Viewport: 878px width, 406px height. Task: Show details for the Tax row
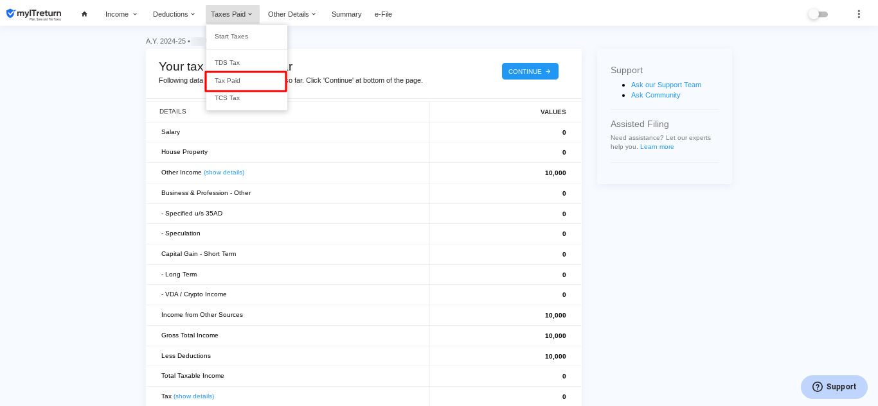coord(193,396)
